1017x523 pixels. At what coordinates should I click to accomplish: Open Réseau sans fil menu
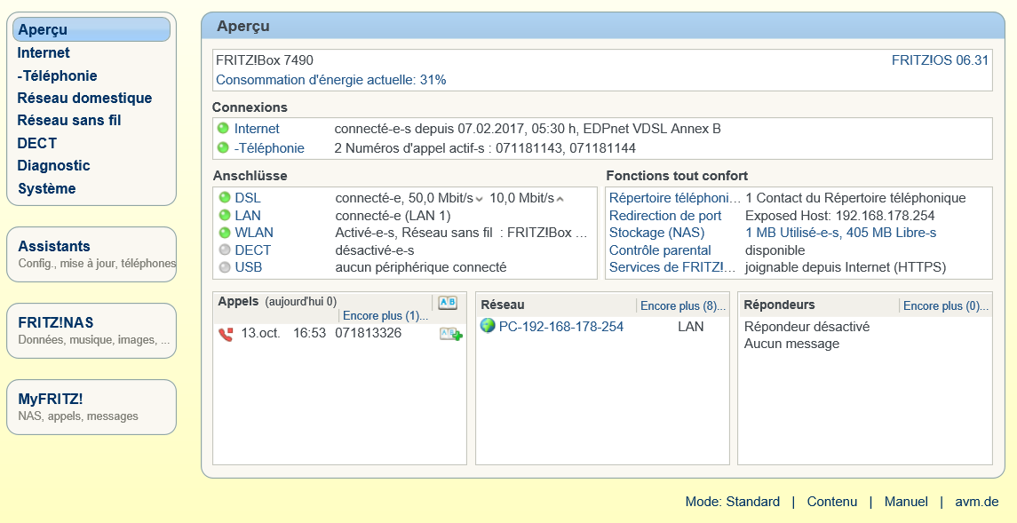click(68, 120)
